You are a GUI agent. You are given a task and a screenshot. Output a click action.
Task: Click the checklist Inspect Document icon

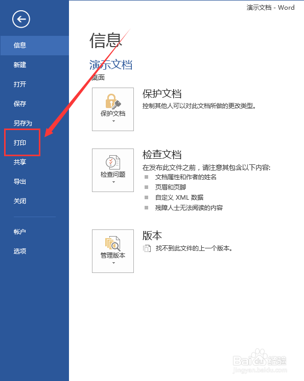coord(113,162)
